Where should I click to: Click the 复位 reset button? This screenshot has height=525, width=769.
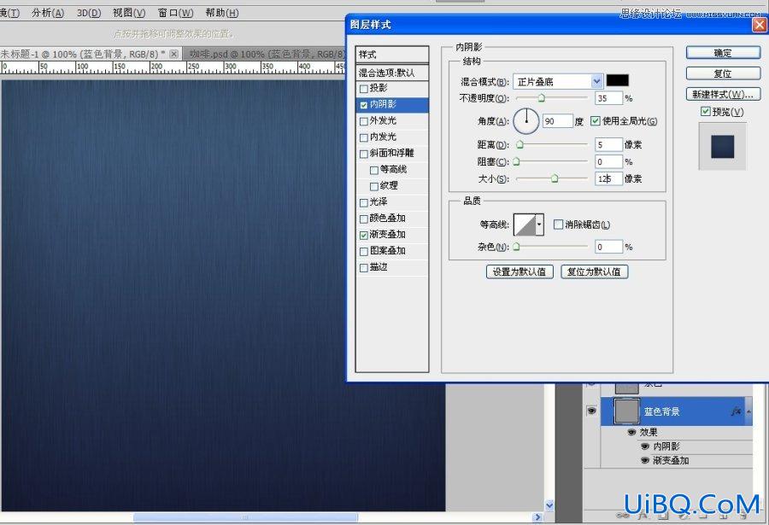click(723, 73)
